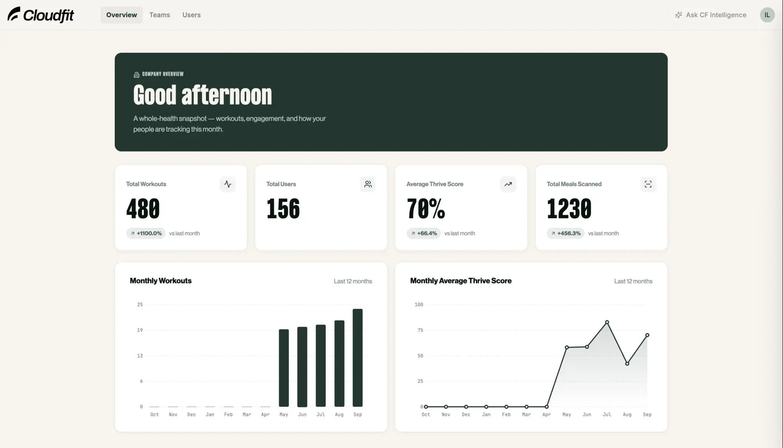
Task: Click the 70% thrive score value
Action: click(426, 208)
